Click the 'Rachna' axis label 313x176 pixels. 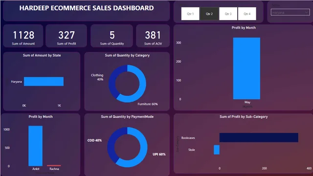tap(54, 169)
